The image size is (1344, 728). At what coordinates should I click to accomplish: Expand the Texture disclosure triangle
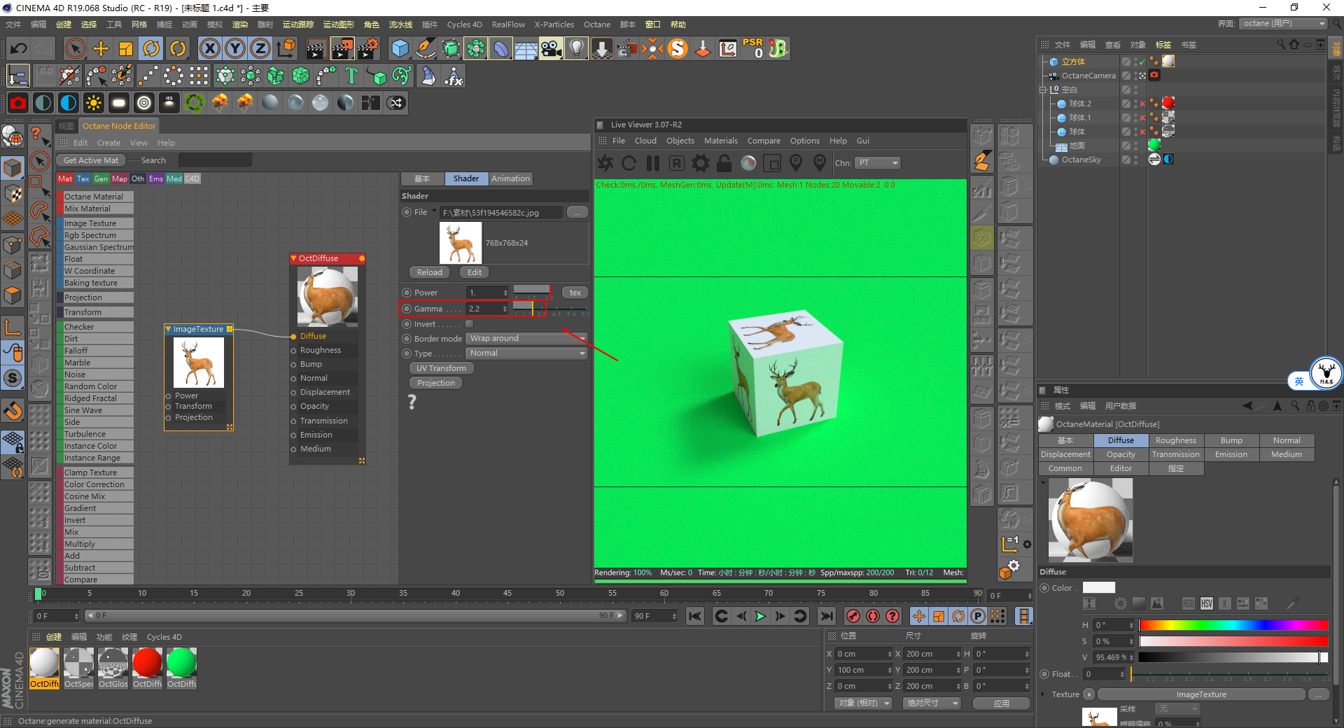(x=1044, y=694)
